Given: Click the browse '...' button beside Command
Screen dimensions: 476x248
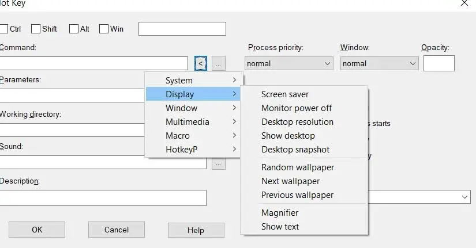Looking at the screenshot, I should (218, 63).
